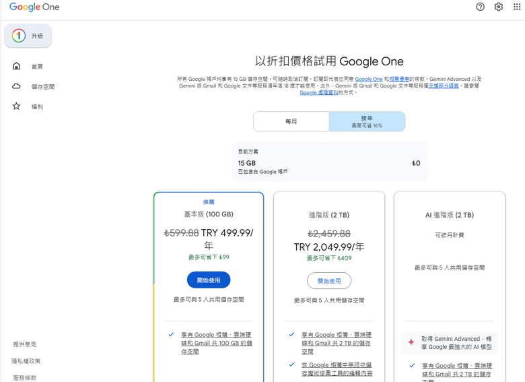Click the 2 TB storage feature link in AI 進階版 card
Screen dimensions: 525x382
pyautogui.click(x=457, y=373)
